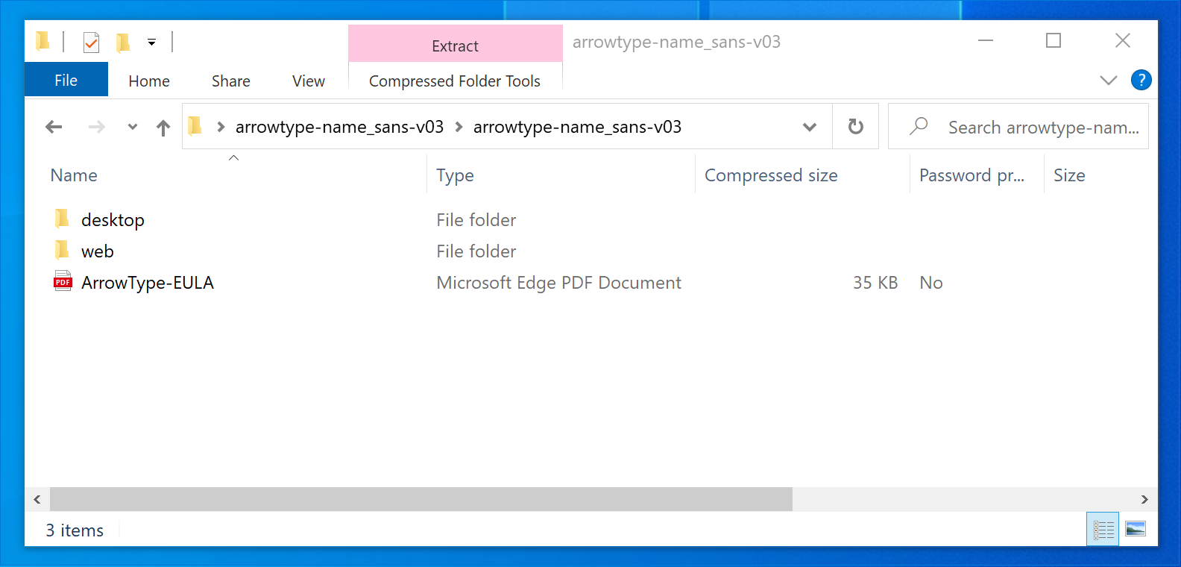1181x567 pixels.
Task: Switch to Large icons view in status bar
Action: click(1136, 529)
